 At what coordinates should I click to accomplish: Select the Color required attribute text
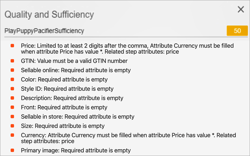click(64, 79)
